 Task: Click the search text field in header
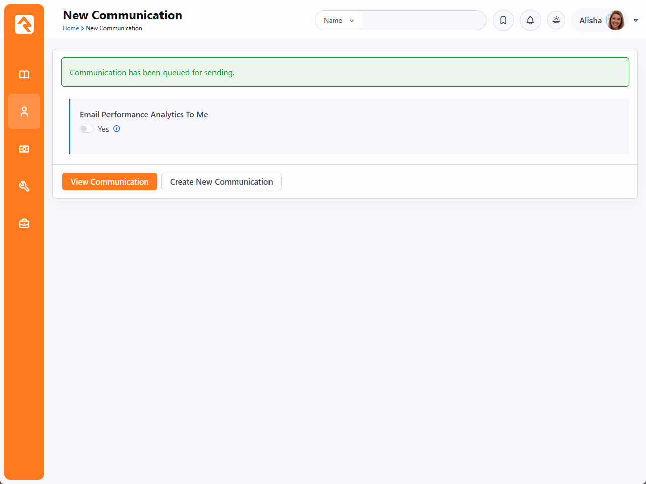coord(423,20)
